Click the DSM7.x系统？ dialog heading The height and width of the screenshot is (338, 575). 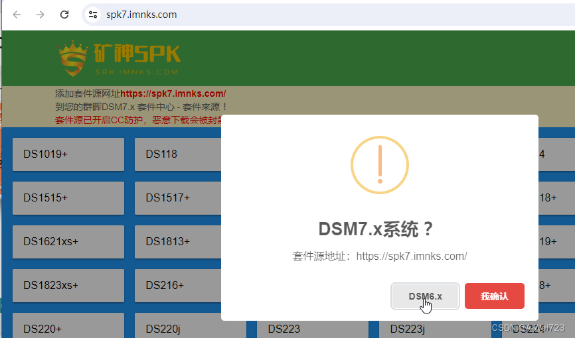click(x=376, y=229)
